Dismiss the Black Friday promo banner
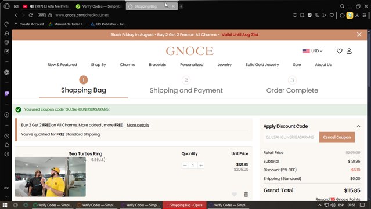Image resolution: width=371 pixels, height=209 pixels. pyautogui.click(x=359, y=35)
